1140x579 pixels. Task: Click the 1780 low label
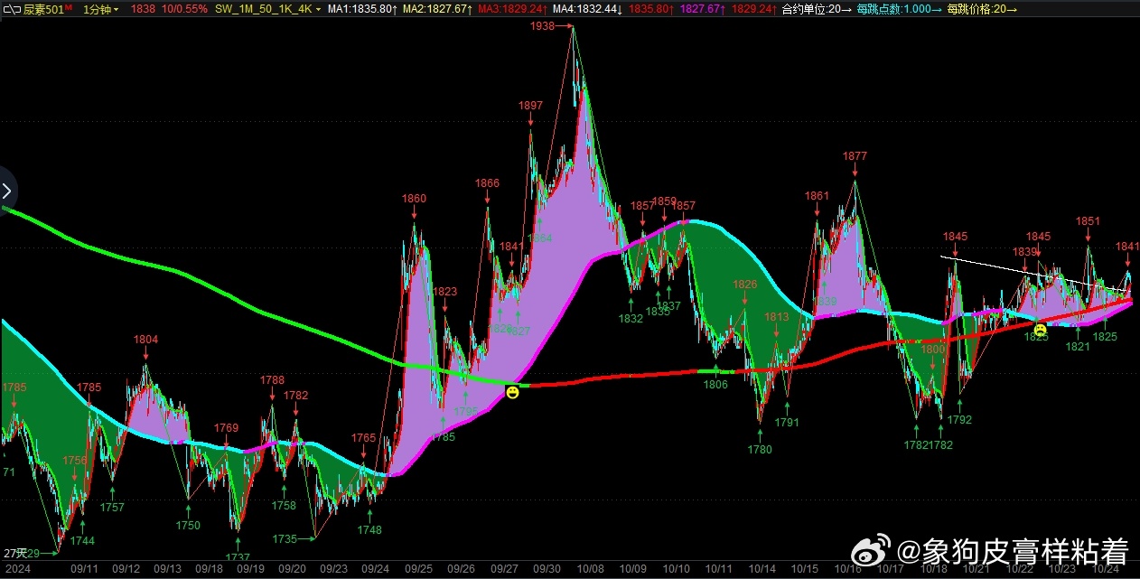point(760,450)
